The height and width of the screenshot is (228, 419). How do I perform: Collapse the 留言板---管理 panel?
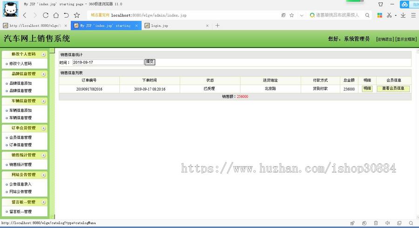[43, 202]
